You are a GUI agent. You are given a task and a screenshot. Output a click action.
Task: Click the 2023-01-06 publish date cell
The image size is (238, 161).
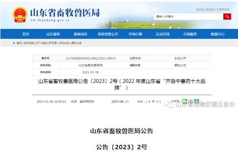[90, 72]
